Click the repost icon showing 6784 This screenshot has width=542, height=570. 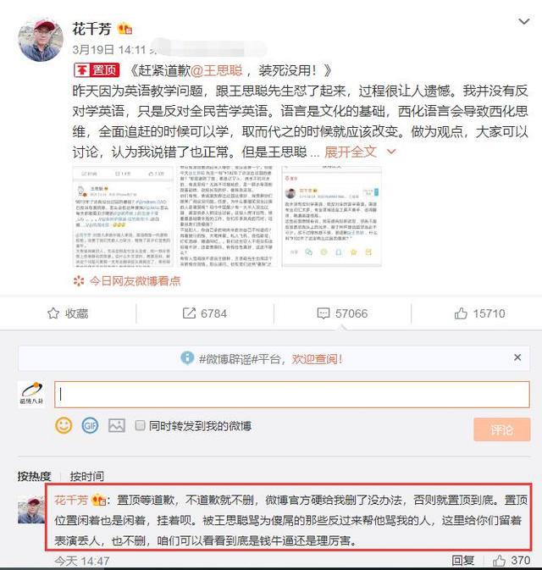pos(189,313)
